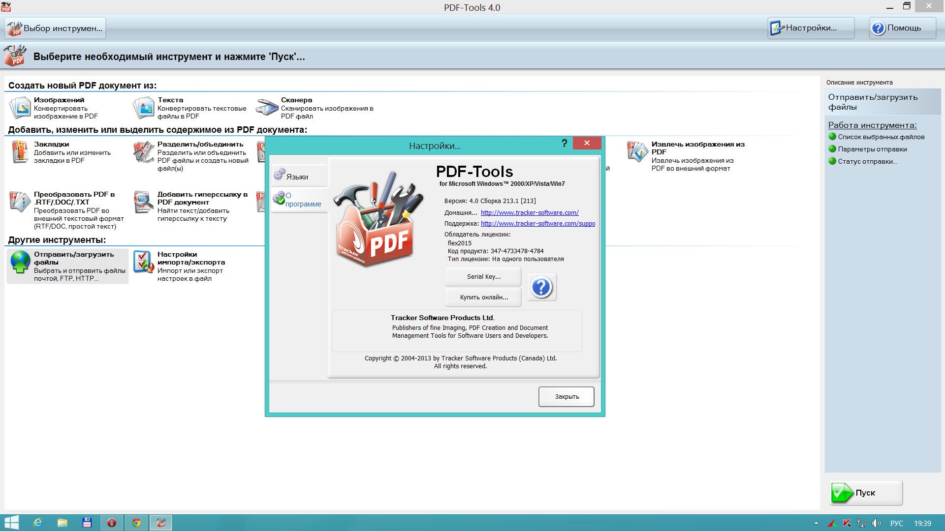Click the clock showing 19:39
This screenshot has height=531, width=945.
pos(922,523)
